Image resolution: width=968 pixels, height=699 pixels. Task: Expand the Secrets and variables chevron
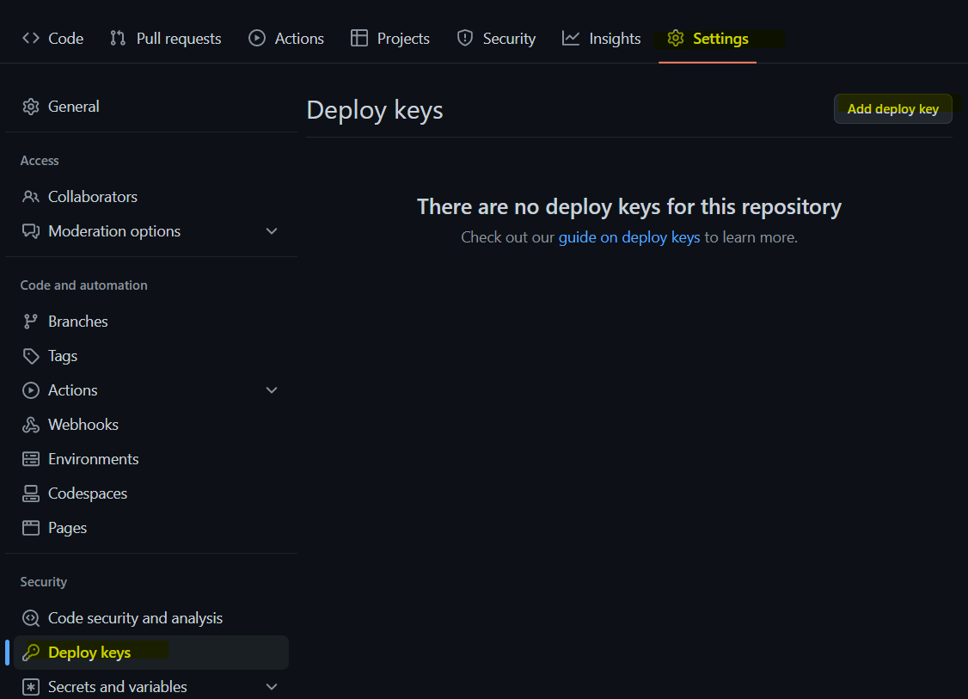pos(272,687)
